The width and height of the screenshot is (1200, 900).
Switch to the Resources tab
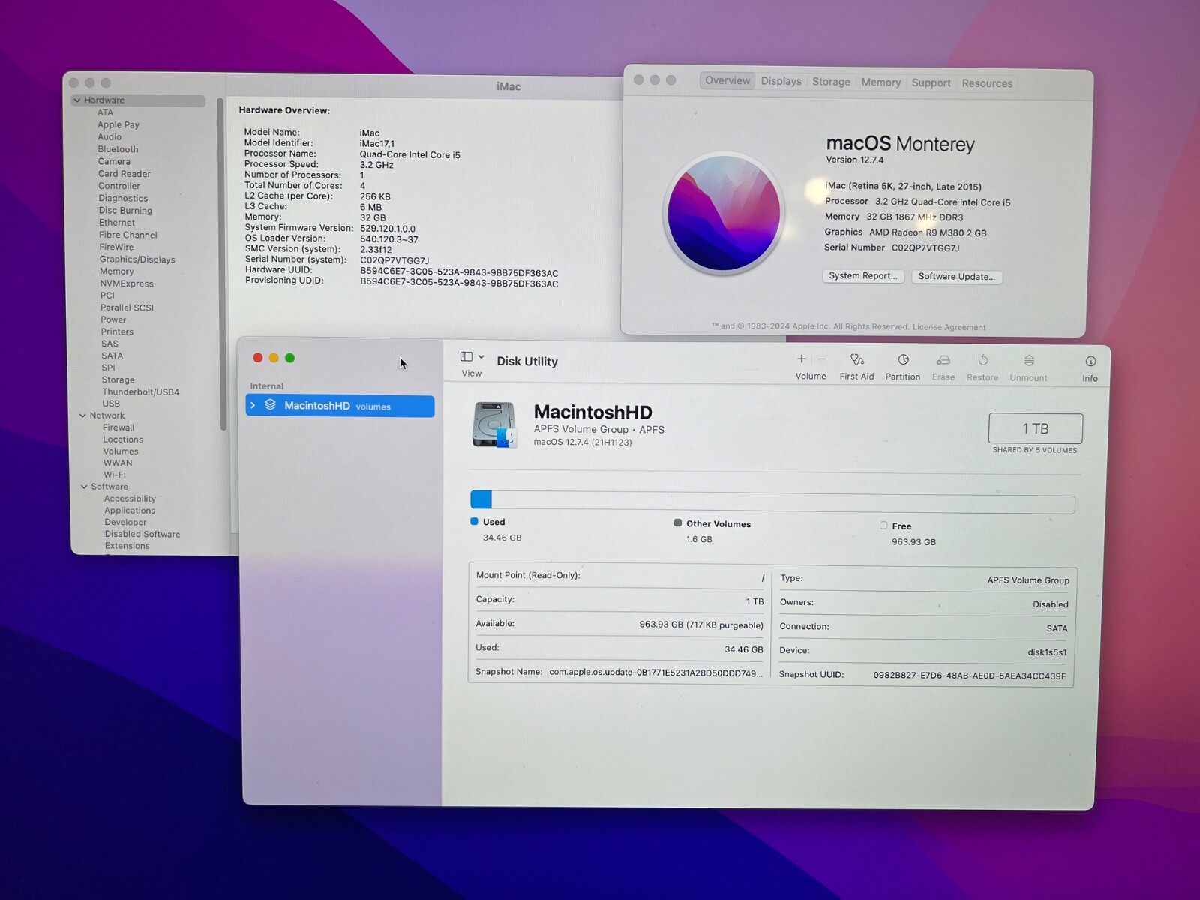pos(987,83)
